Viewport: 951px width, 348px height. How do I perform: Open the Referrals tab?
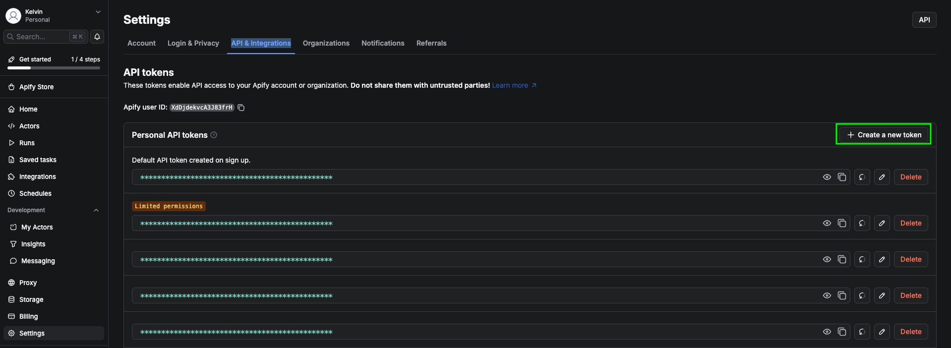[431, 43]
